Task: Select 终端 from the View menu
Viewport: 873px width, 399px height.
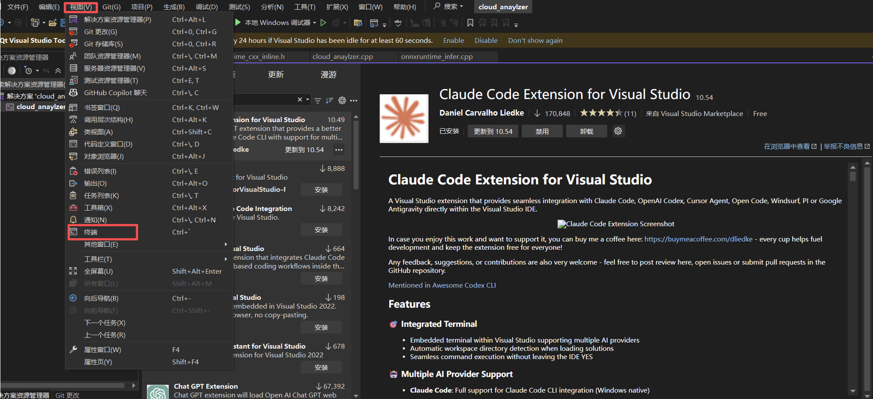Action: [149, 232]
